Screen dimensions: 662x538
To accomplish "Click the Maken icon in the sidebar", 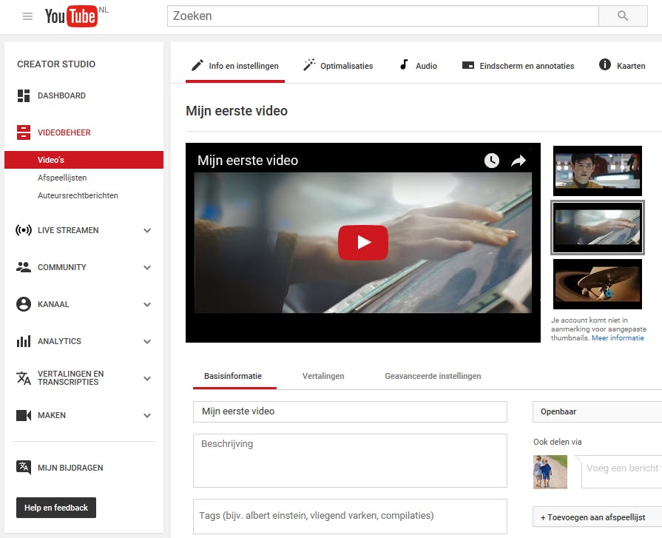I will pyautogui.click(x=24, y=415).
